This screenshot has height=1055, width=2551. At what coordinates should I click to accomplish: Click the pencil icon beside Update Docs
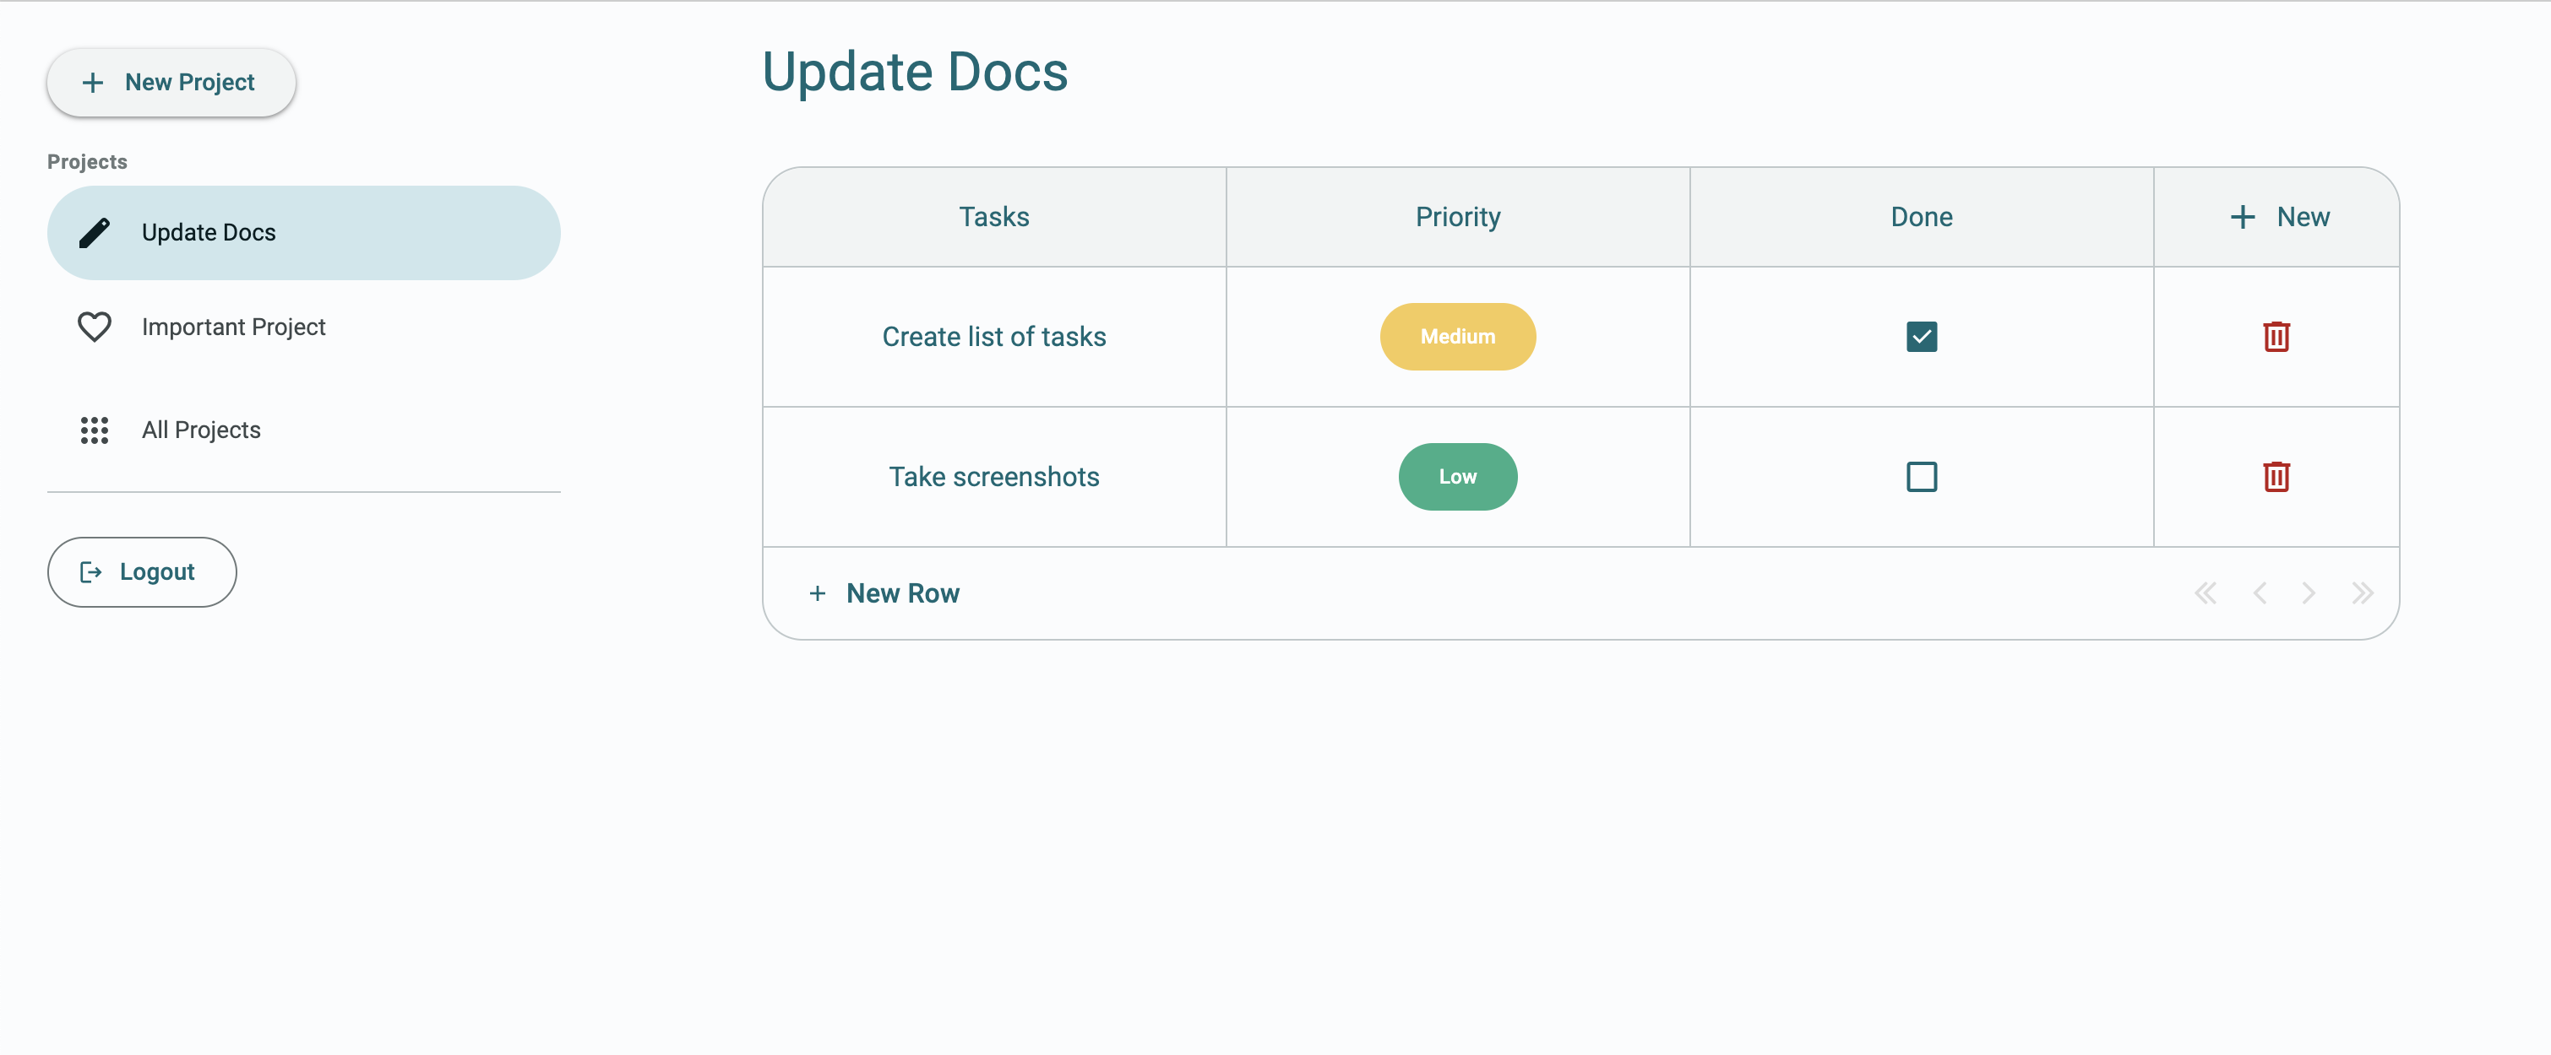tap(94, 233)
